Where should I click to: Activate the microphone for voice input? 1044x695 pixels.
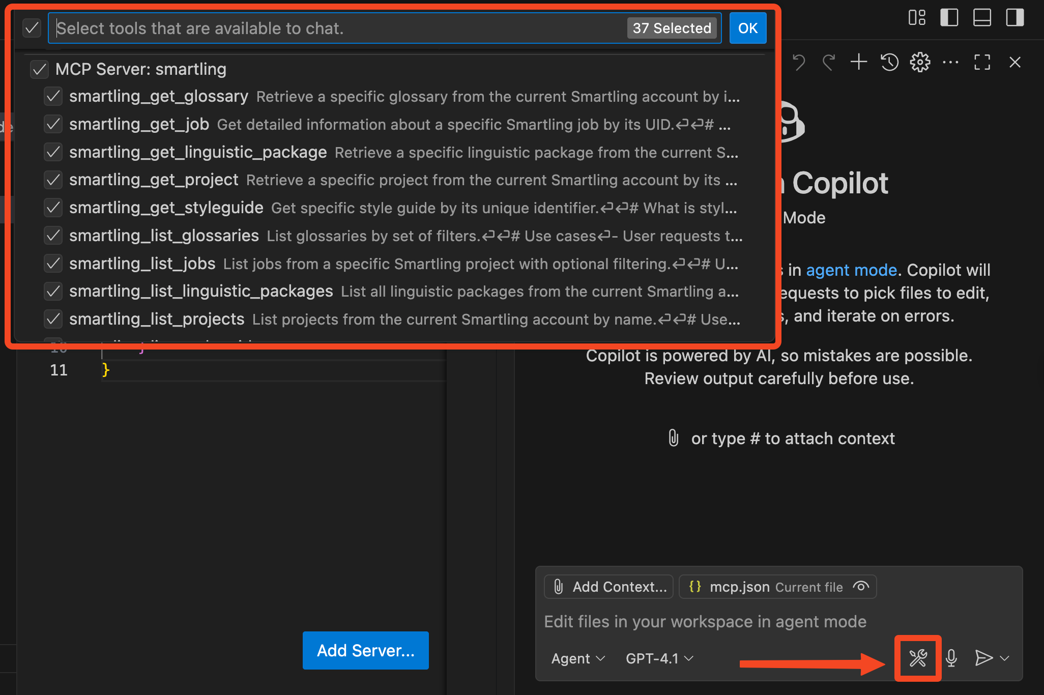(x=951, y=658)
